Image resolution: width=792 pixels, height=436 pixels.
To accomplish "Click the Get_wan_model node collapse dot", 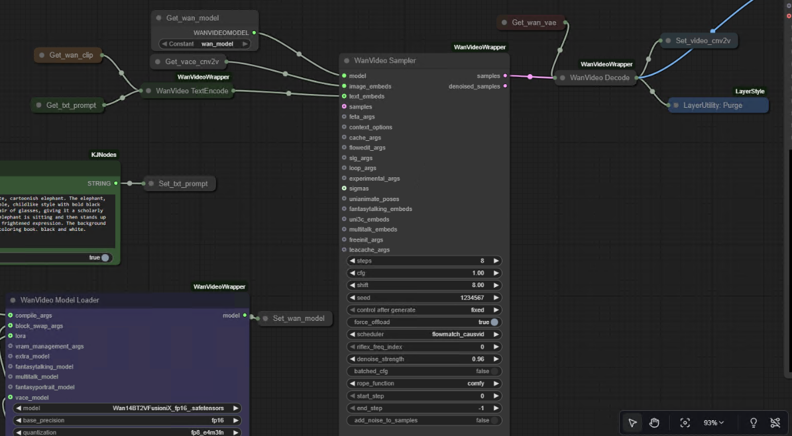I will [158, 18].
